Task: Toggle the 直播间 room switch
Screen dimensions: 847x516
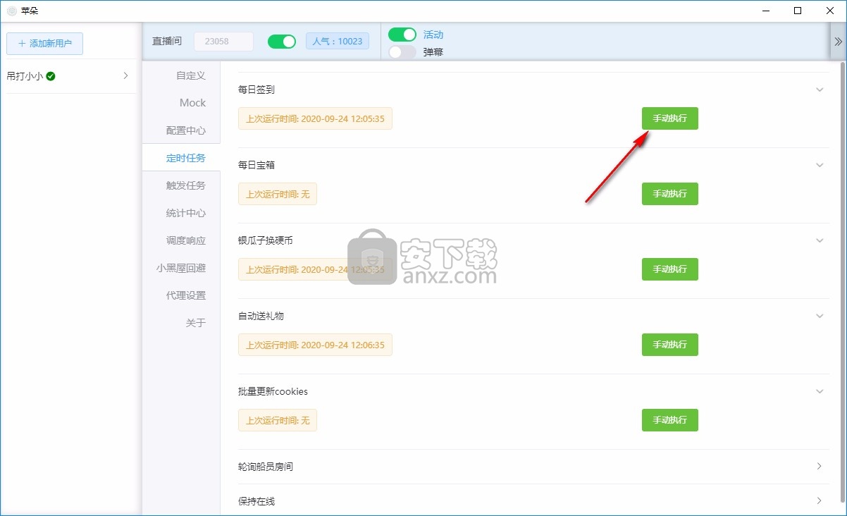Action: (282, 42)
